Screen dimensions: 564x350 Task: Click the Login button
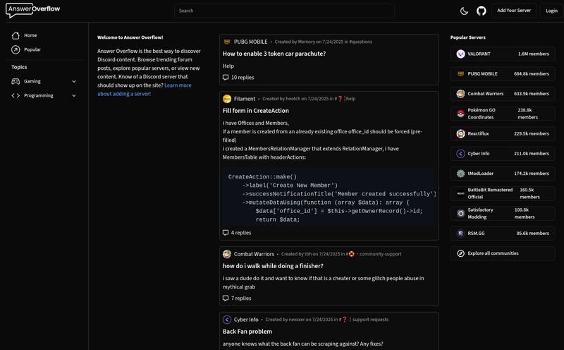click(x=551, y=11)
